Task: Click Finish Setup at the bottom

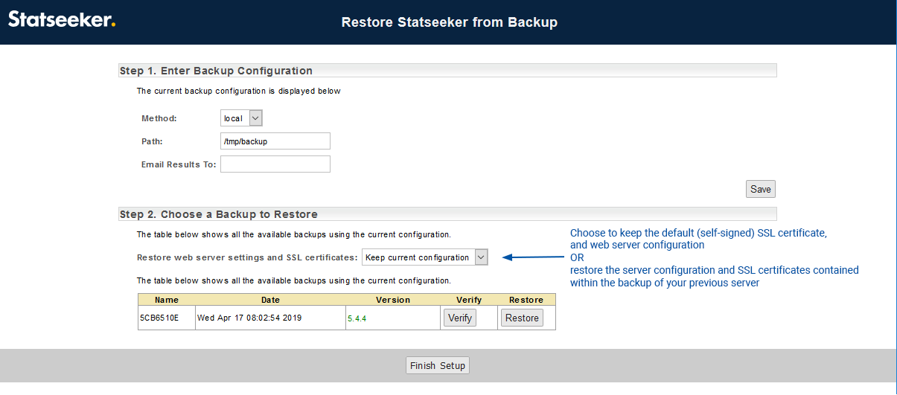Action: 438,365
